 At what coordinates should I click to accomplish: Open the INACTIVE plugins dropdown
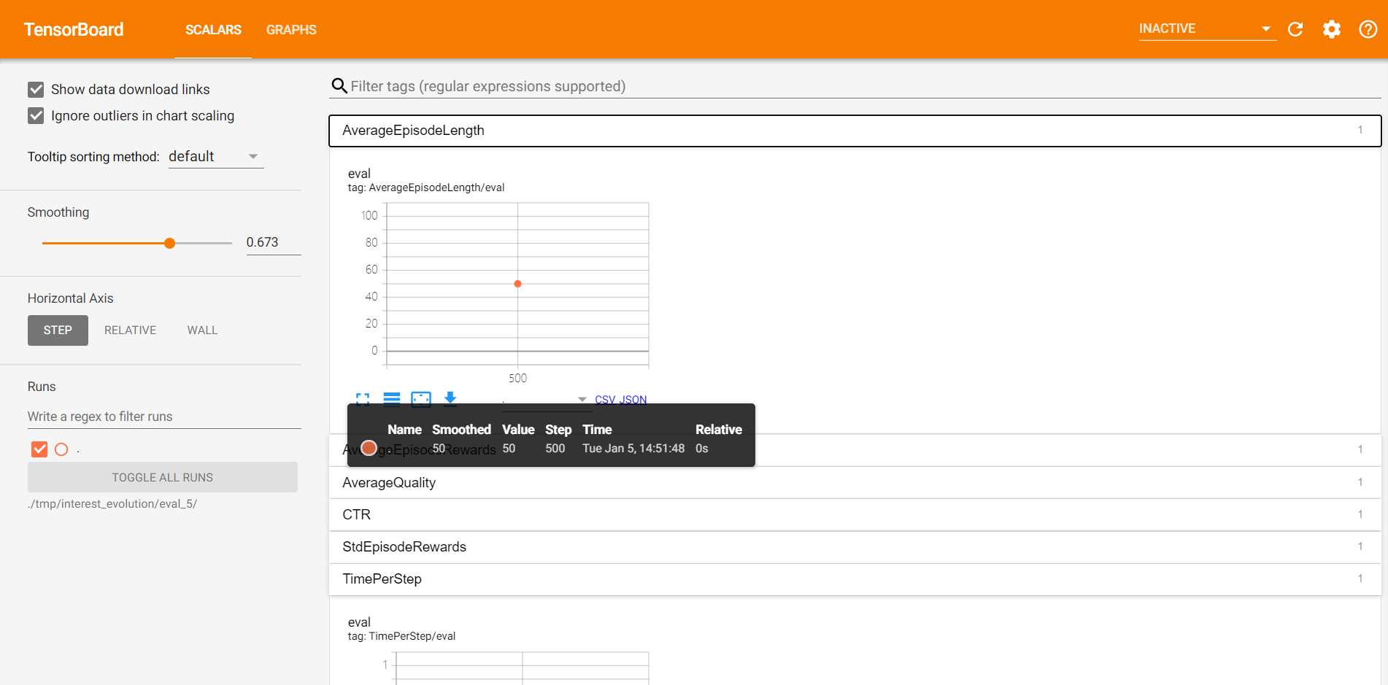coord(1207,29)
